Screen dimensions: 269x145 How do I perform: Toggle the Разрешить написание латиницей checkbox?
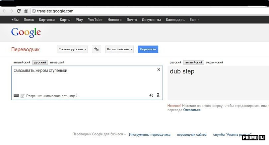[x=22, y=96]
